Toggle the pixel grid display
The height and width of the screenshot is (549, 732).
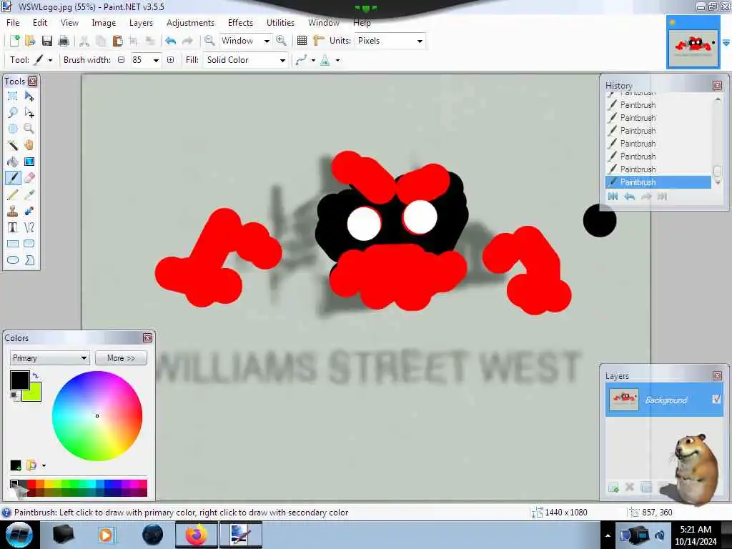coord(302,41)
